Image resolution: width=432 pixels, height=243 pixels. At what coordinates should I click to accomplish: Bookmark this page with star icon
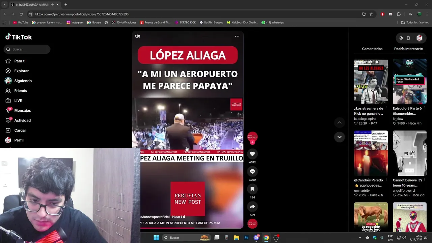[371, 14]
